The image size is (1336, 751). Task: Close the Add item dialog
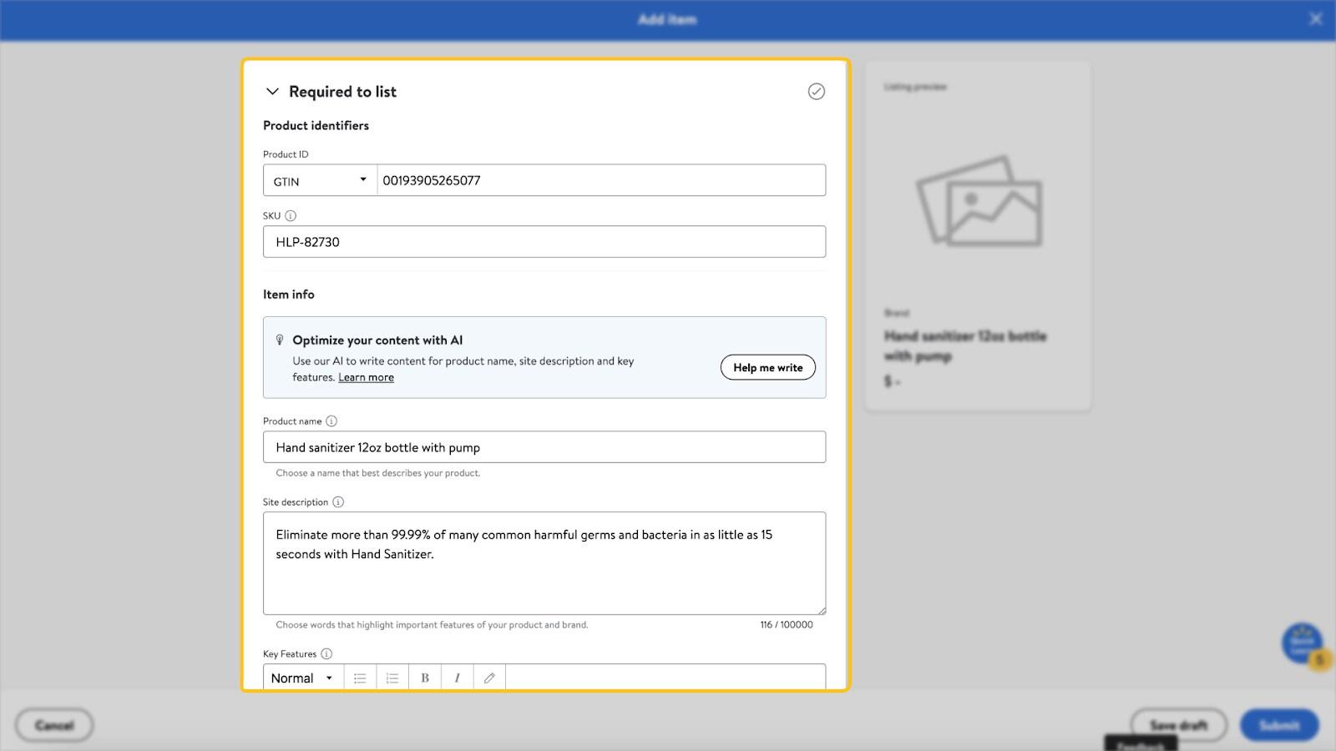1315,19
